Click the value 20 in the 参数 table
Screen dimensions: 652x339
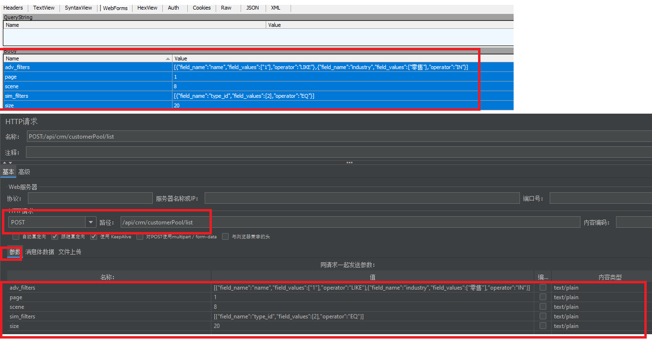click(x=217, y=326)
